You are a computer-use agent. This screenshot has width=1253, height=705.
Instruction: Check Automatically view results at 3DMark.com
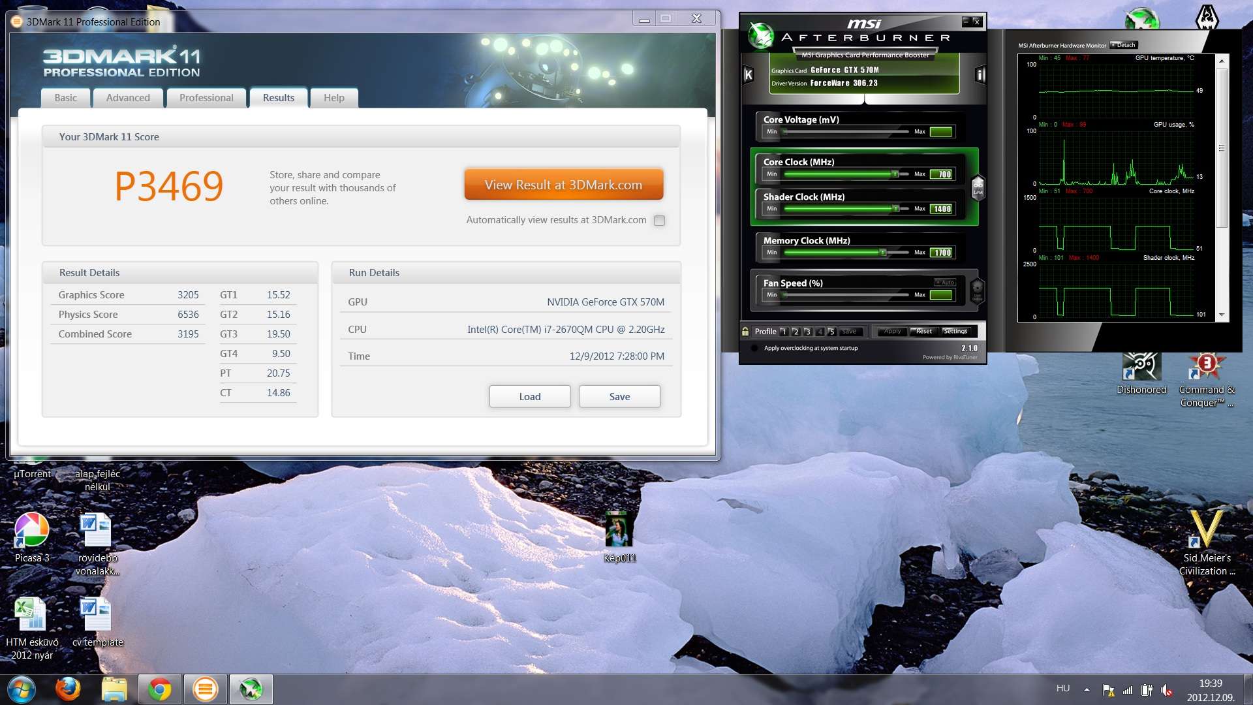click(x=660, y=221)
